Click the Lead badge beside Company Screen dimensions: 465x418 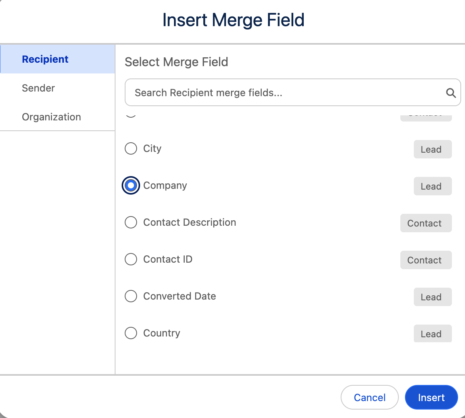432,186
